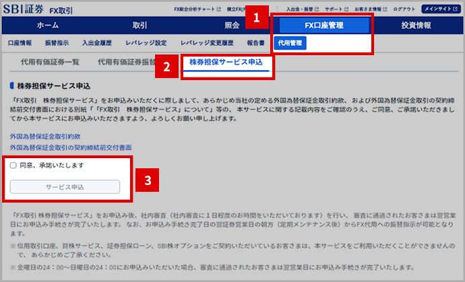
Task: Open the お客さま情報 link
Action: pos(371,9)
